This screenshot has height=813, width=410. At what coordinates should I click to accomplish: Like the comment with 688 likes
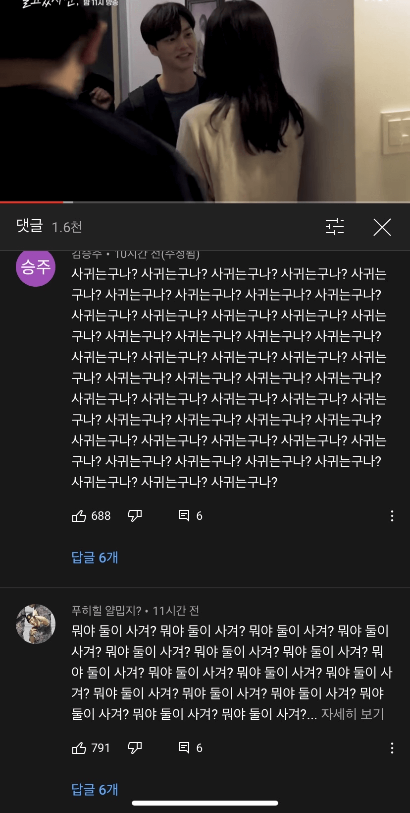[x=79, y=516]
